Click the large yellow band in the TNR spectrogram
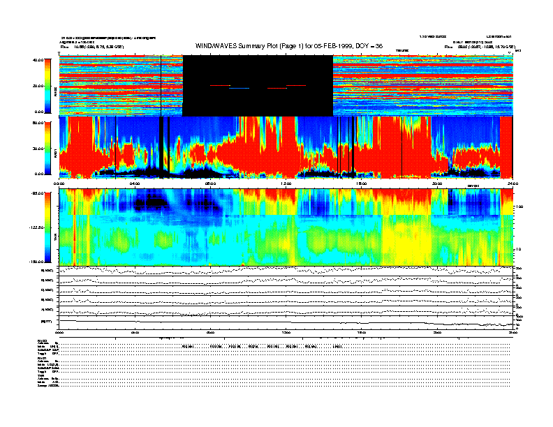 [x=406, y=239]
